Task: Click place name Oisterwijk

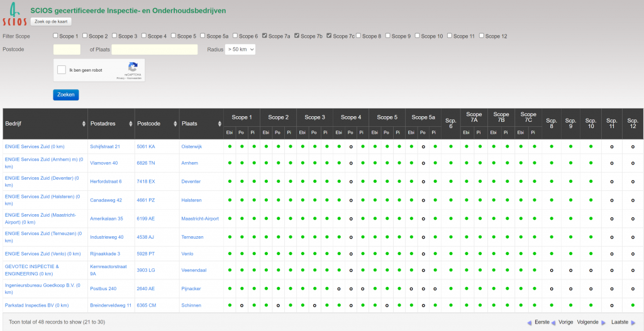Action: coord(192,146)
